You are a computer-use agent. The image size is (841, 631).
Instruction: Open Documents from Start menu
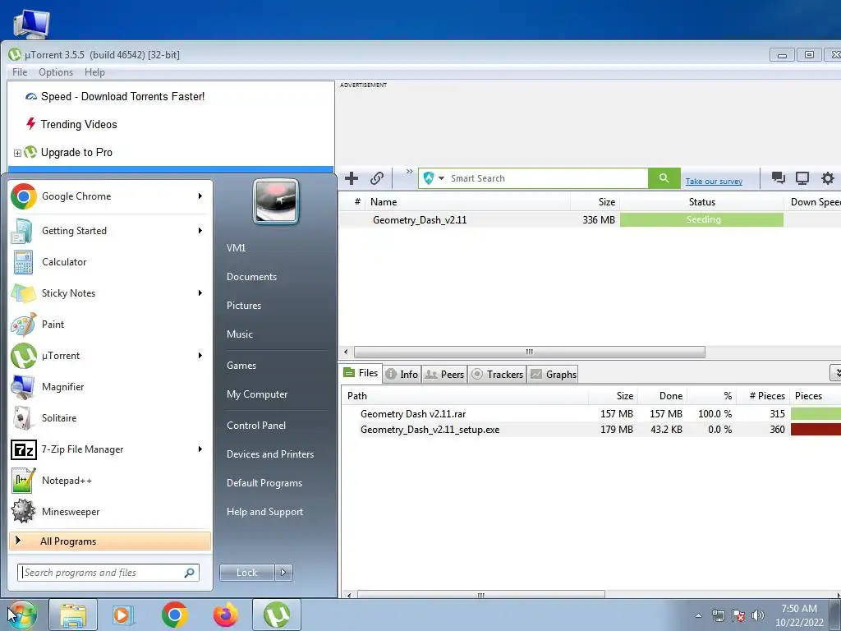[251, 277]
